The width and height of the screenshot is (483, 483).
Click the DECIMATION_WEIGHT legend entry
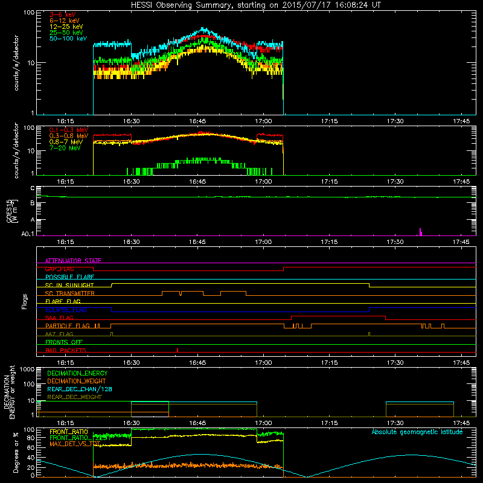pyautogui.click(x=77, y=382)
